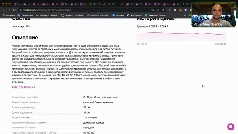Switch to the 'To:' browser tab
This screenshot has width=238, height=134.
point(120,4)
